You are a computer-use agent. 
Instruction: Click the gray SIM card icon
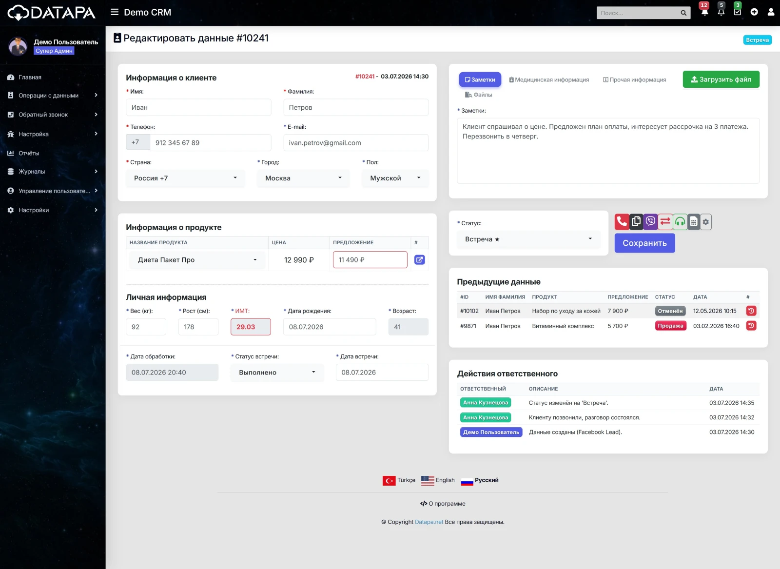694,222
